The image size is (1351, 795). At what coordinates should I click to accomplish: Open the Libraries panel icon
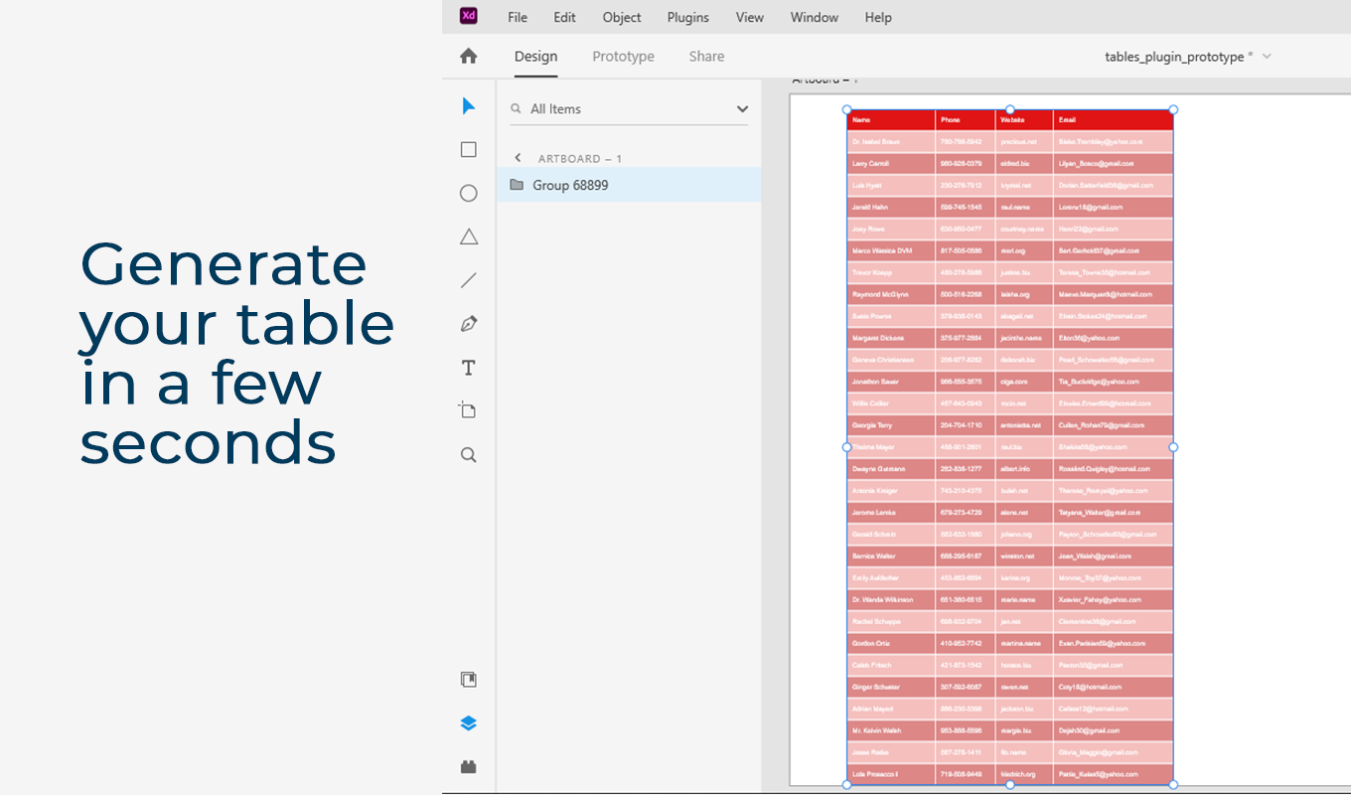coord(469,680)
